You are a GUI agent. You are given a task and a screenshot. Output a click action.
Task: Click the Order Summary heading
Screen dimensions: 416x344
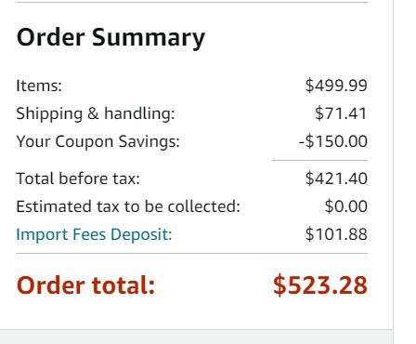pos(110,38)
